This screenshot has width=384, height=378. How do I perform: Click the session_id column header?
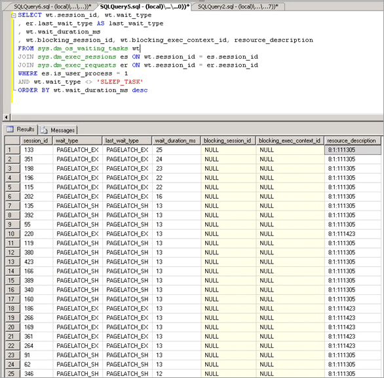36,141
